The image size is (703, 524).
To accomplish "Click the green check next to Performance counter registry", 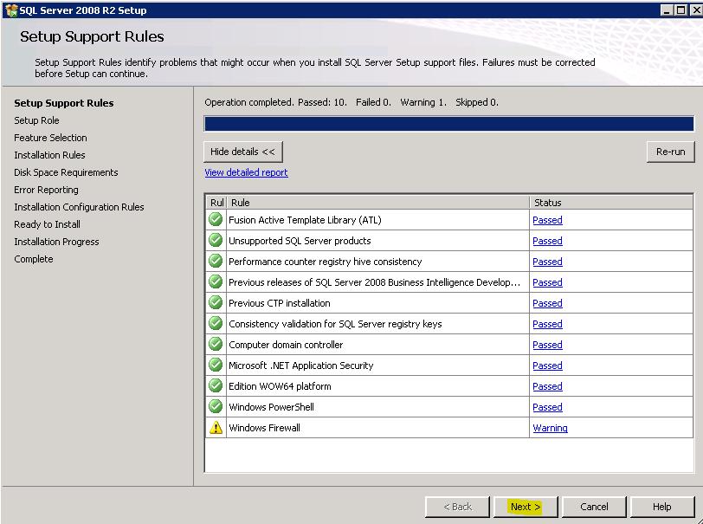I will [x=216, y=261].
